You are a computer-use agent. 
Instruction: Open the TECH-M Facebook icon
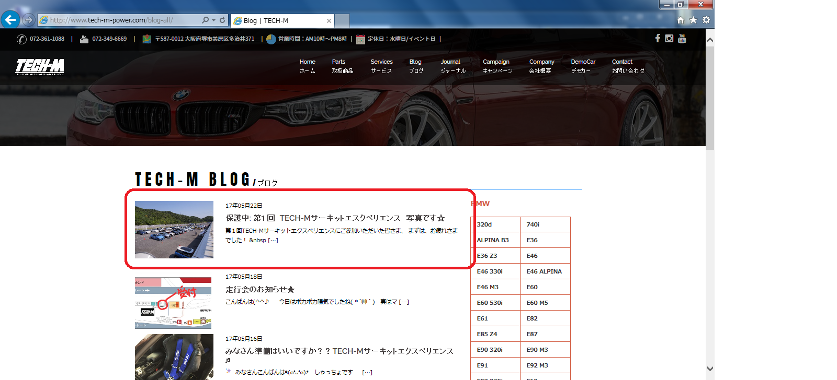[x=658, y=38]
